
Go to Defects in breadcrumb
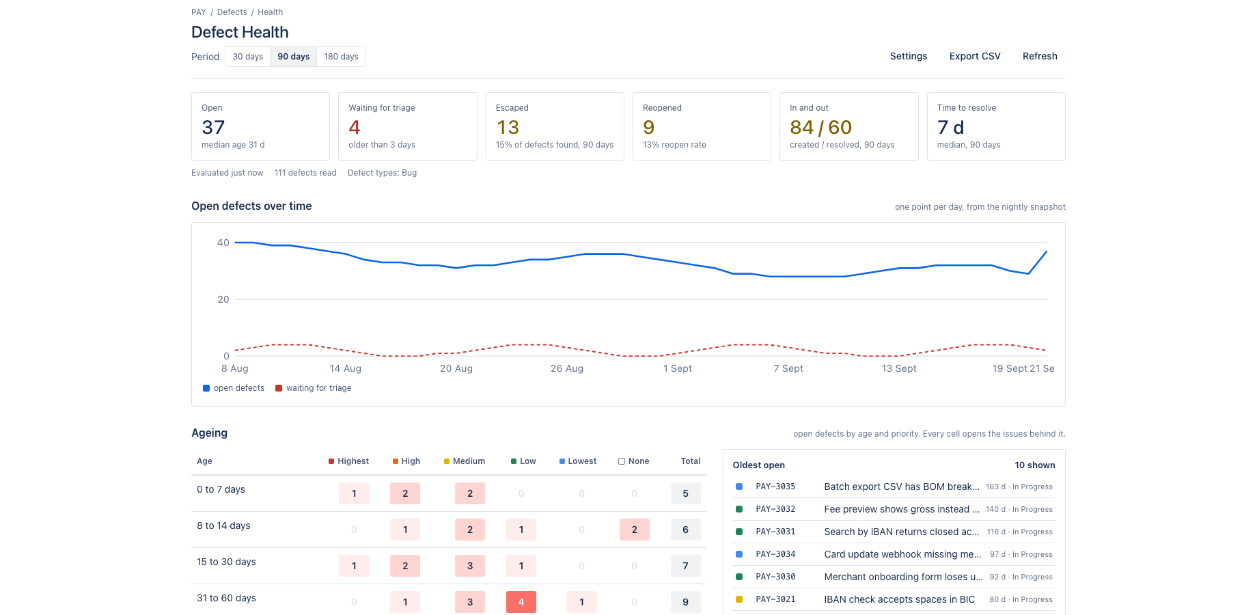(x=232, y=12)
